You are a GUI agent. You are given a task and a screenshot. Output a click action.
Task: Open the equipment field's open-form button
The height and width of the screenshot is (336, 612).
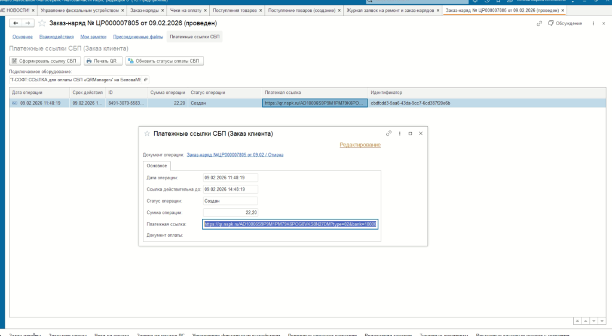(146, 80)
